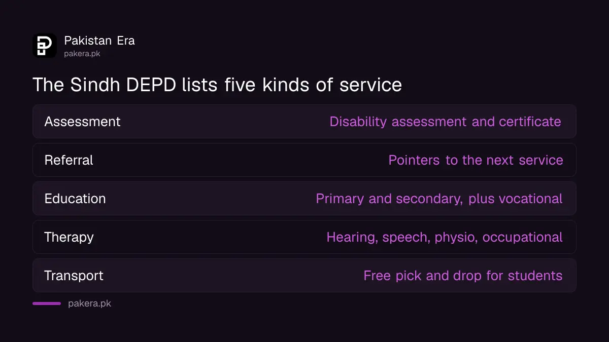Select the Assessment row label

82,122
